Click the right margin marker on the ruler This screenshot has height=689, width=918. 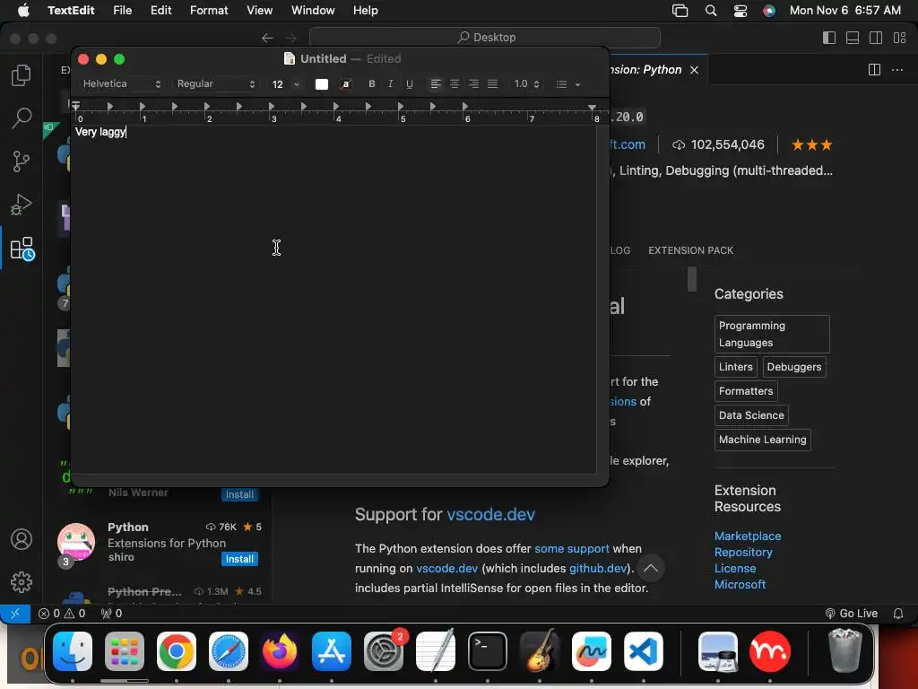point(592,108)
